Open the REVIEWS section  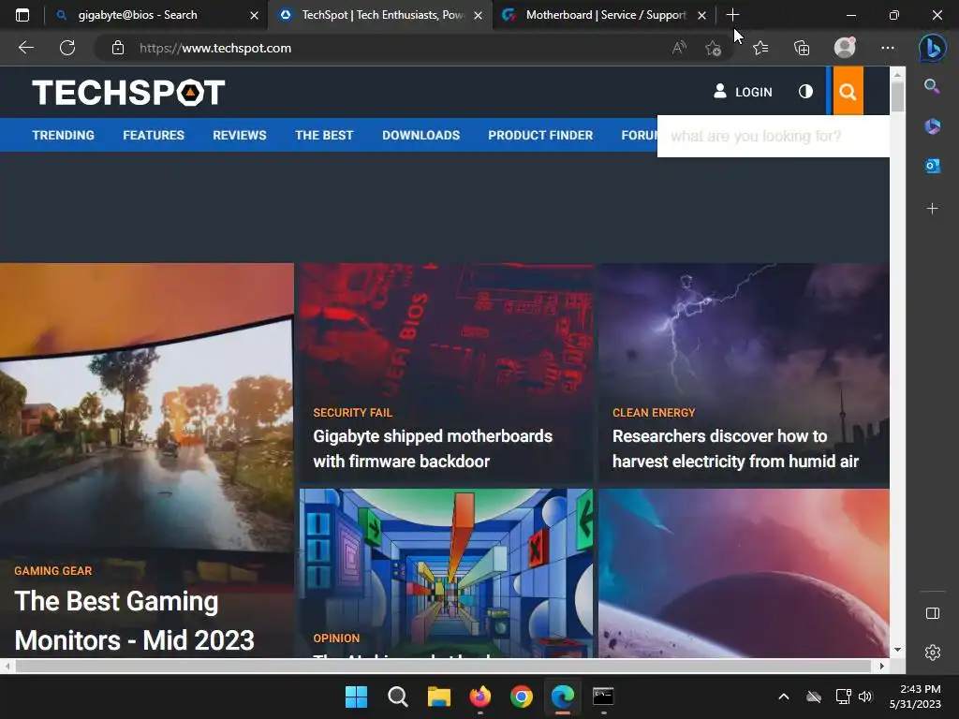tap(239, 135)
